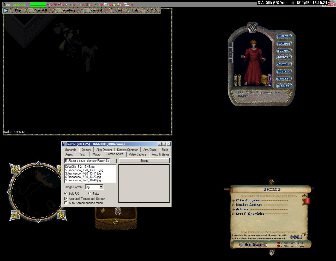This screenshot has width=336, height=261.
Task: Open the party scroll icons on paperdoll
Action: (238, 80)
